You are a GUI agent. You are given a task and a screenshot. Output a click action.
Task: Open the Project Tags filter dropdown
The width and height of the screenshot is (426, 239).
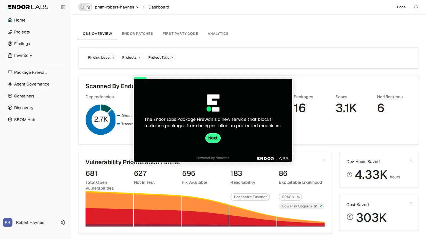coord(161,58)
